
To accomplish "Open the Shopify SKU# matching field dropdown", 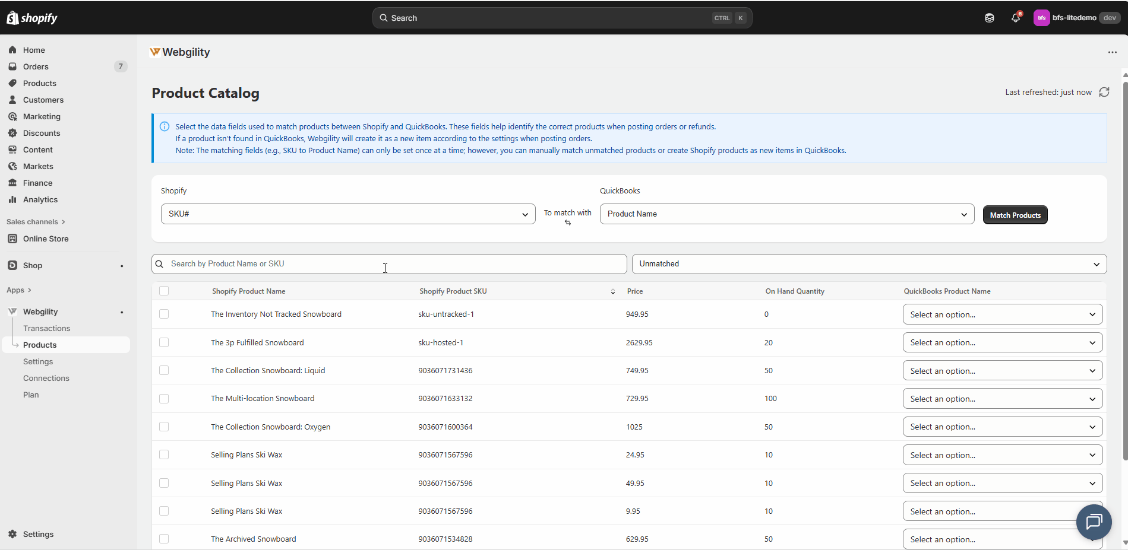I will point(347,214).
